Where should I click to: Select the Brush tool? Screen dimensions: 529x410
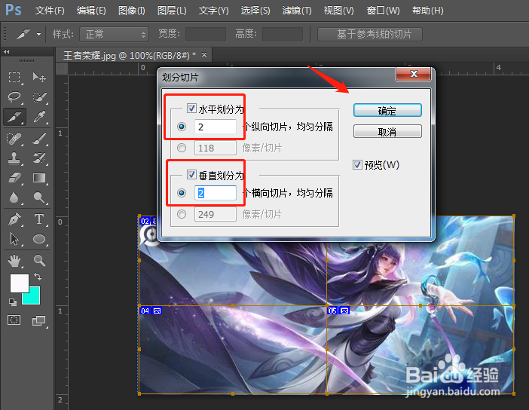(x=39, y=139)
